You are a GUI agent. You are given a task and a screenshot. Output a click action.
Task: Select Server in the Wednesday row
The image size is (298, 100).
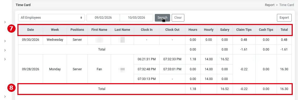click(77, 40)
